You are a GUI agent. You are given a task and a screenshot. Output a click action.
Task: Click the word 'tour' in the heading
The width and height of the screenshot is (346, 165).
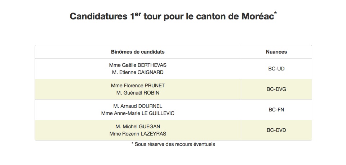click(x=153, y=17)
